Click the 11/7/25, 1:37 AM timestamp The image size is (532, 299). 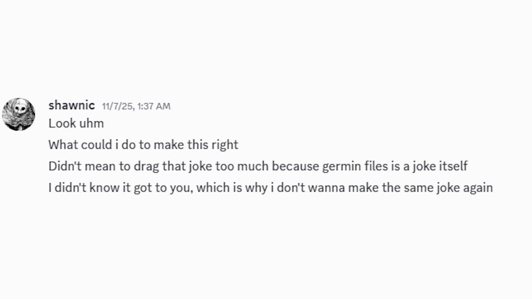[136, 106]
